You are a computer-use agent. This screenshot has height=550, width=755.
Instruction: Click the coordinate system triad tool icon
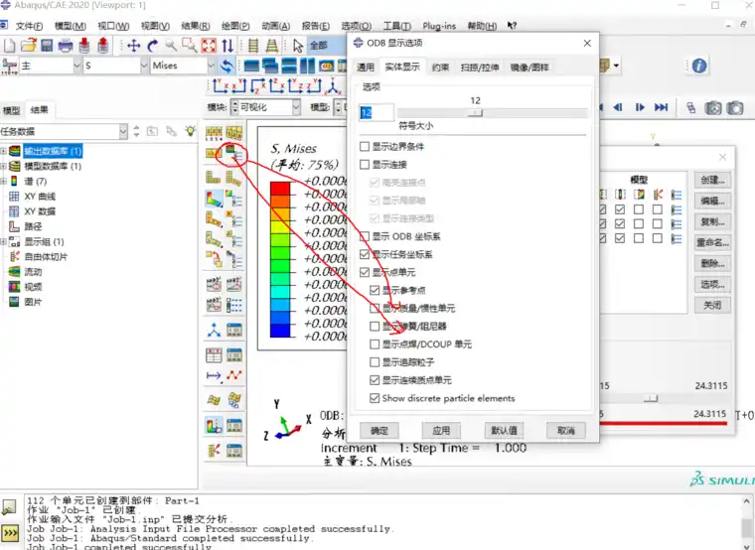click(x=214, y=330)
